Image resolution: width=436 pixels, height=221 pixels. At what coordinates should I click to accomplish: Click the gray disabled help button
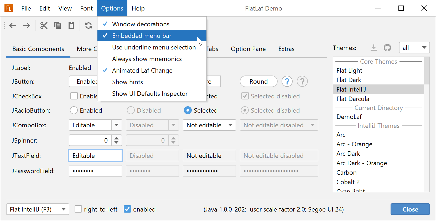(302, 81)
